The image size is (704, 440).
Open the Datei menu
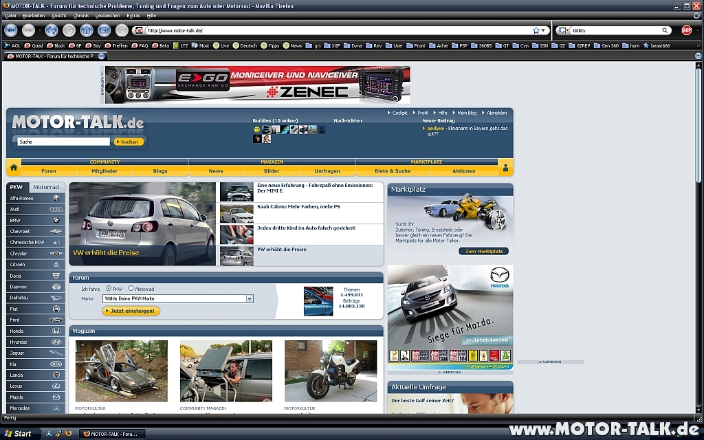click(x=10, y=15)
